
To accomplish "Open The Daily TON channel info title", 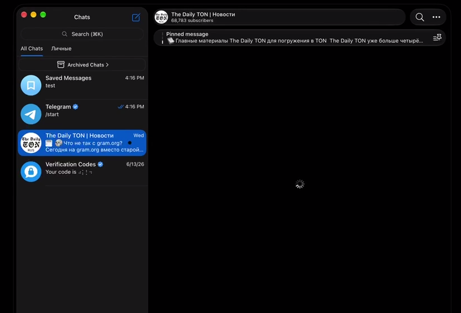I will pyautogui.click(x=203, y=15).
